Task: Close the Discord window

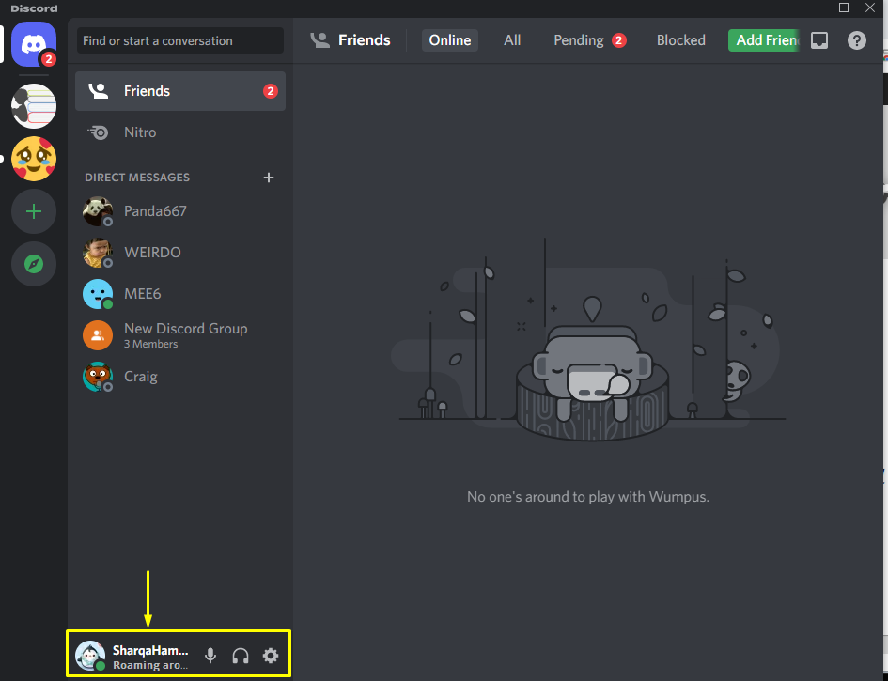Action: [870, 8]
